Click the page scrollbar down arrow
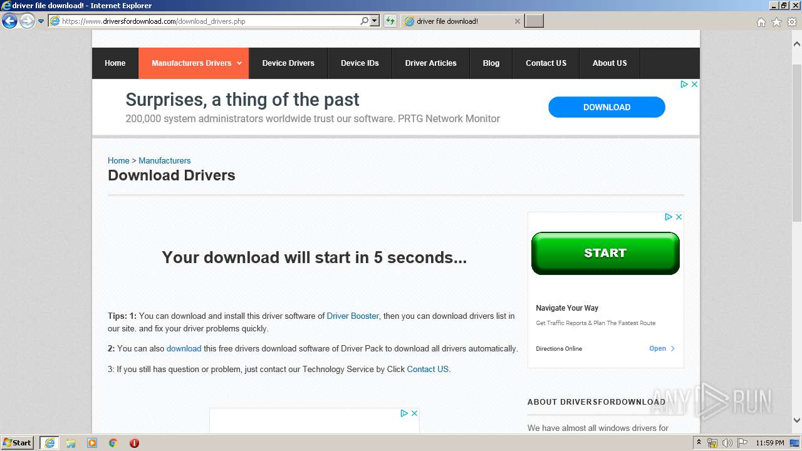 796,420
